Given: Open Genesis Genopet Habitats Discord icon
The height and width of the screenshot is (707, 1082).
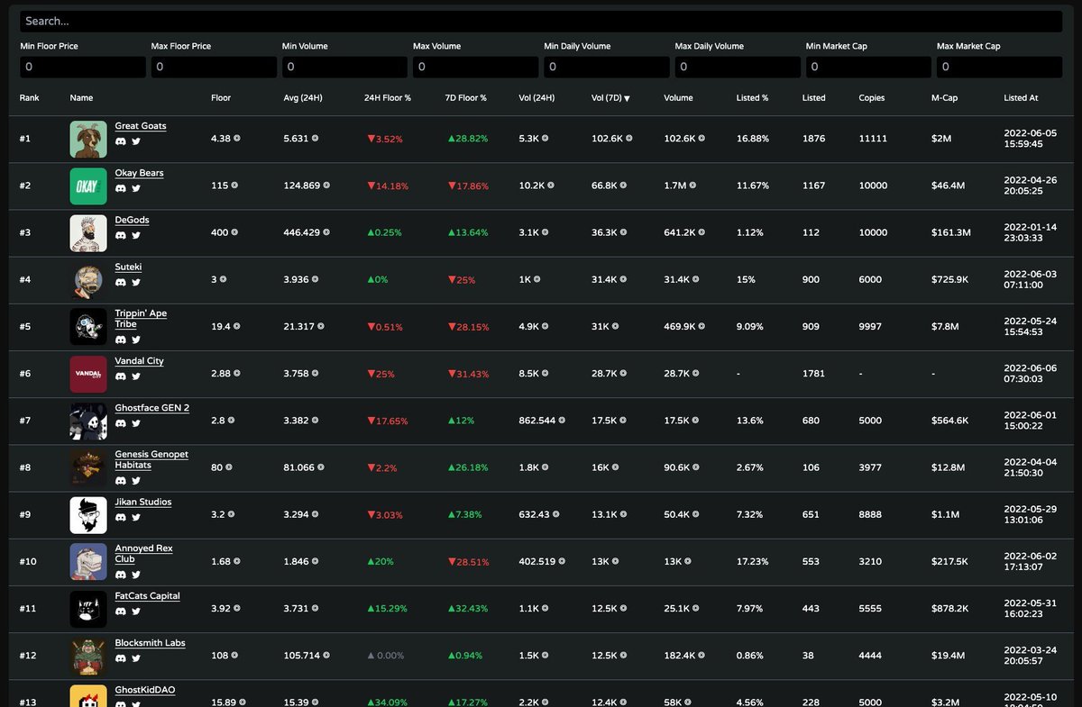Looking at the screenshot, I should point(121,481).
